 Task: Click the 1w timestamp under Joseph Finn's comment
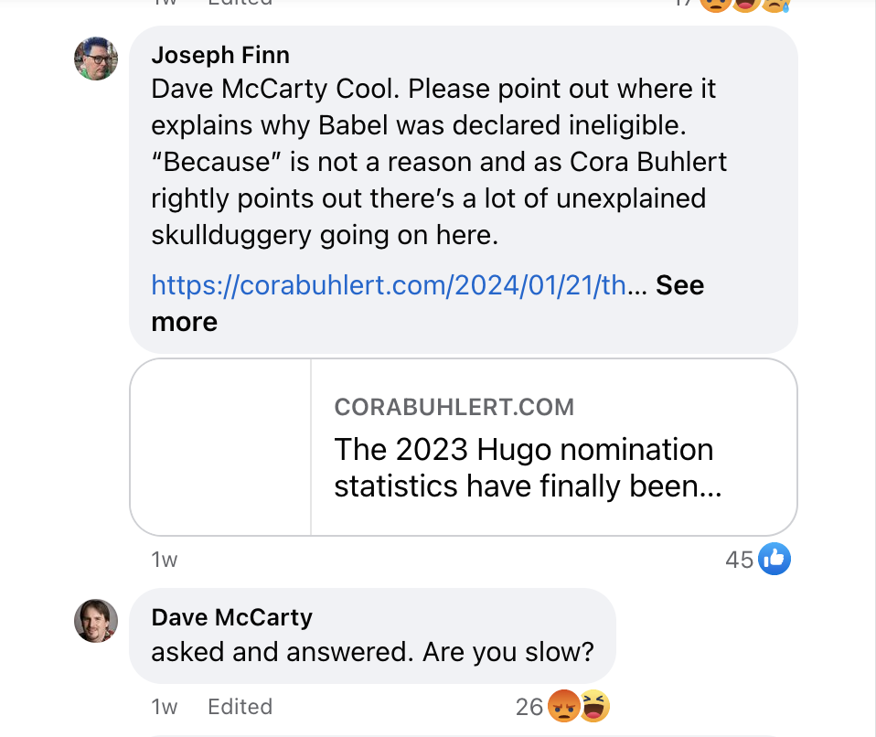click(x=165, y=560)
